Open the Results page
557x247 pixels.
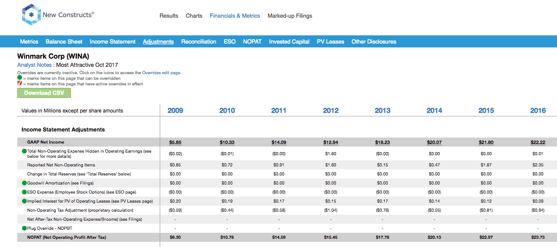(x=169, y=16)
